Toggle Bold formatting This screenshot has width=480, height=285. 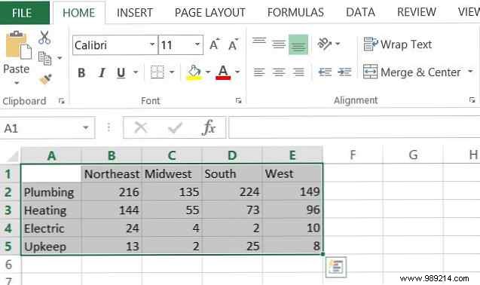coord(81,72)
